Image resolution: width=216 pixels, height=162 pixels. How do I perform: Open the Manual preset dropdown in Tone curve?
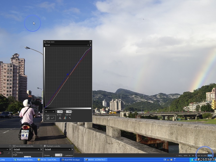(x=67, y=45)
